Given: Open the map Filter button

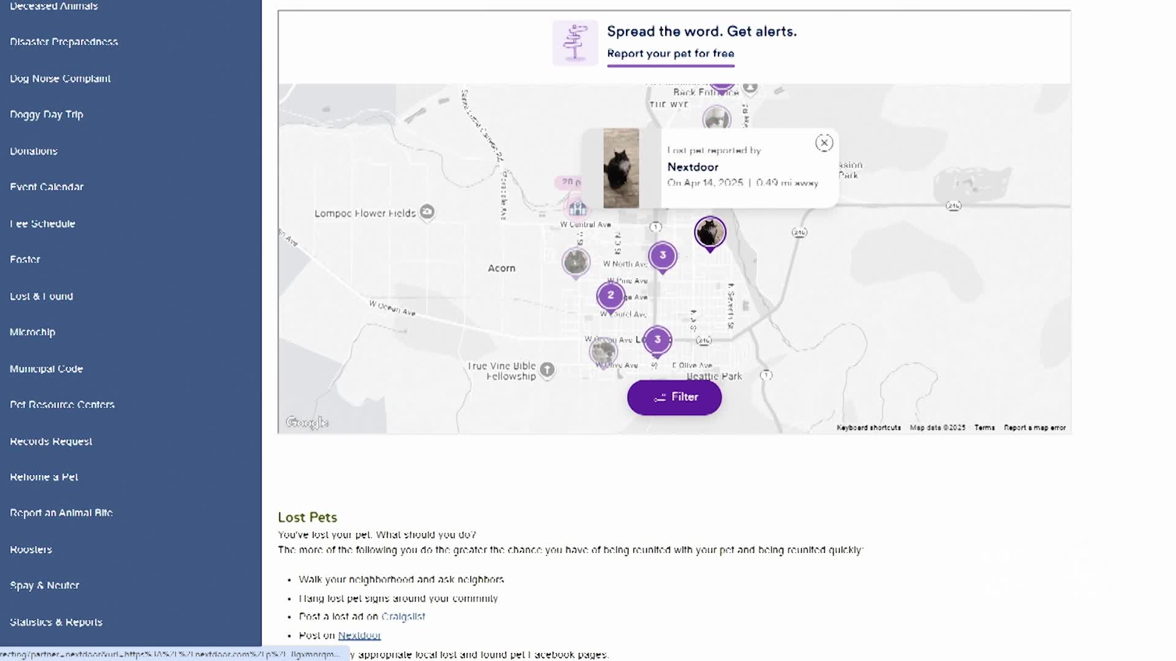Looking at the screenshot, I should click(674, 397).
